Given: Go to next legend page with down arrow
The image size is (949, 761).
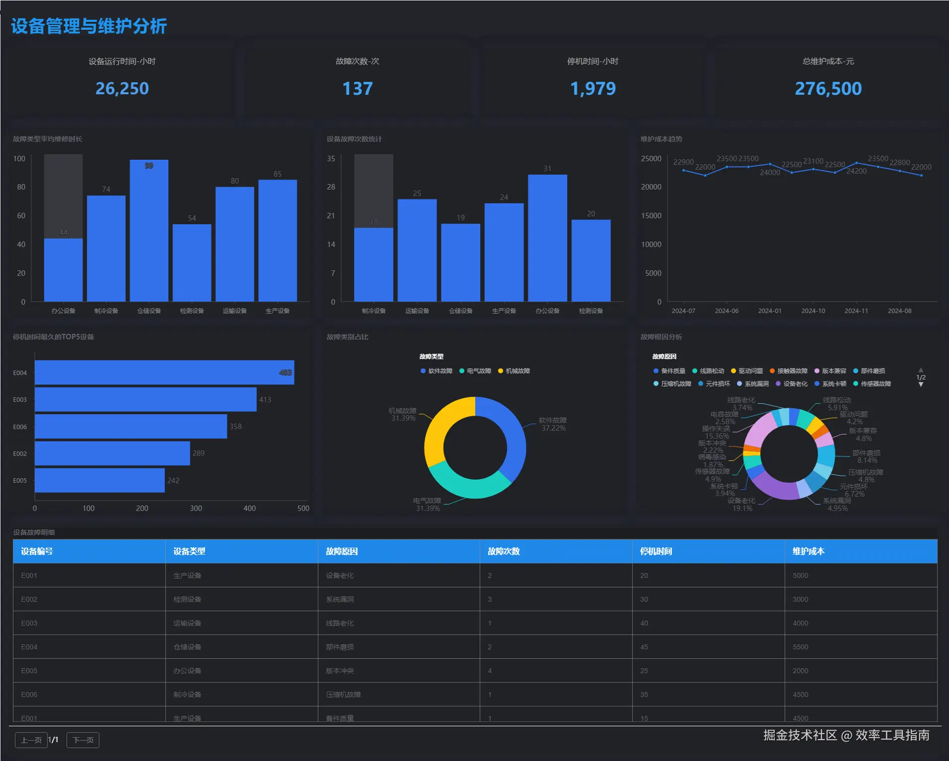Looking at the screenshot, I should point(921,384).
